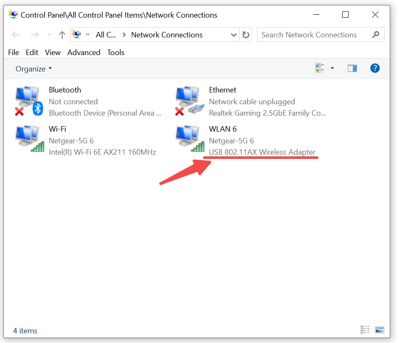Select the Ethernet adapter icon
The image size is (399, 343).
(190, 101)
